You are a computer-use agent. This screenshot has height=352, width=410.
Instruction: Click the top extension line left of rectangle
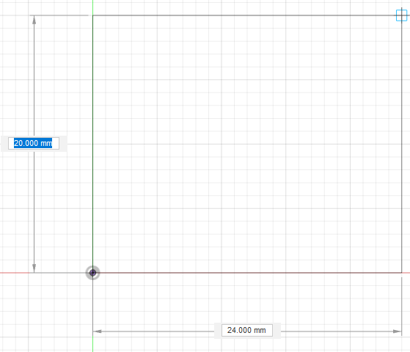click(x=59, y=15)
